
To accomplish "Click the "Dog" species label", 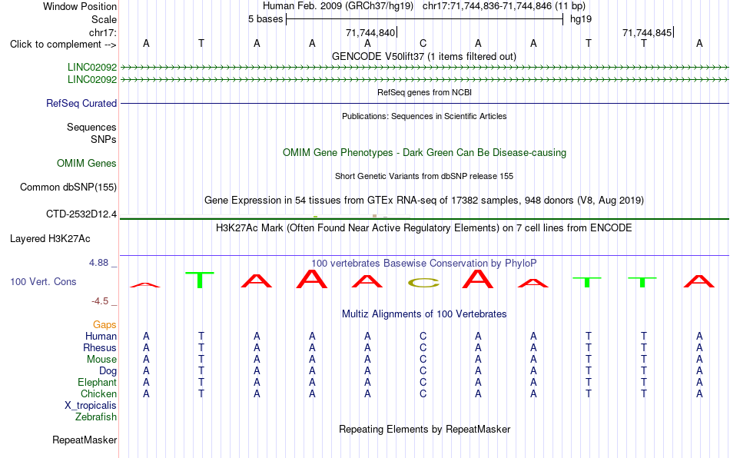I will [108, 371].
